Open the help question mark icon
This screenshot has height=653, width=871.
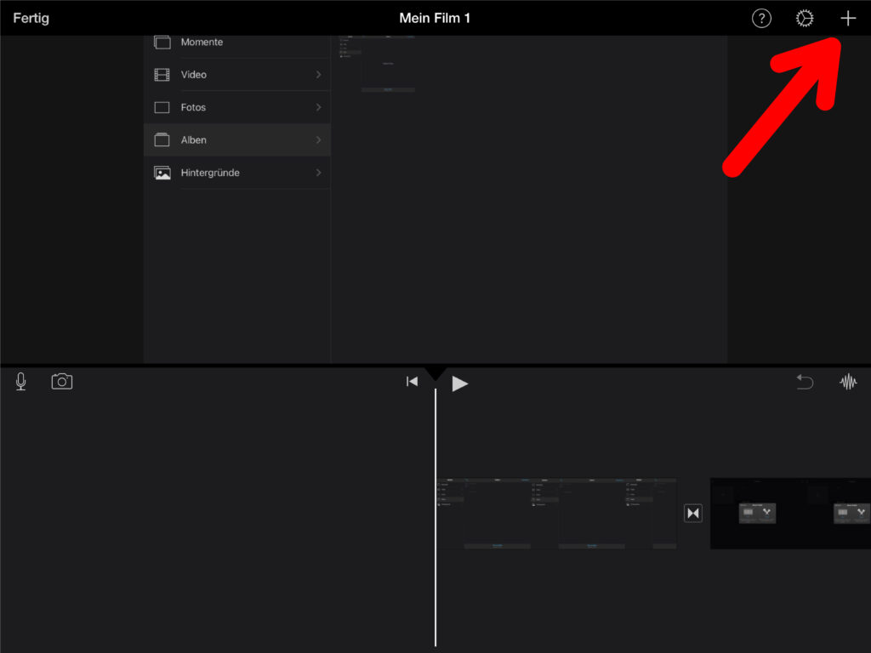click(761, 19)
